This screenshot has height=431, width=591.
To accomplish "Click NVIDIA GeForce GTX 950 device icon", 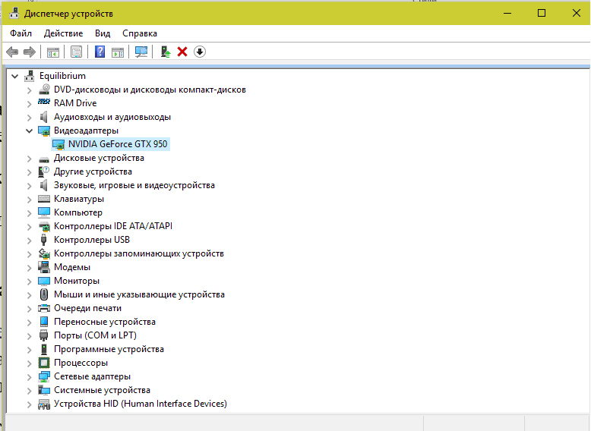I will (x=58, y=144).
